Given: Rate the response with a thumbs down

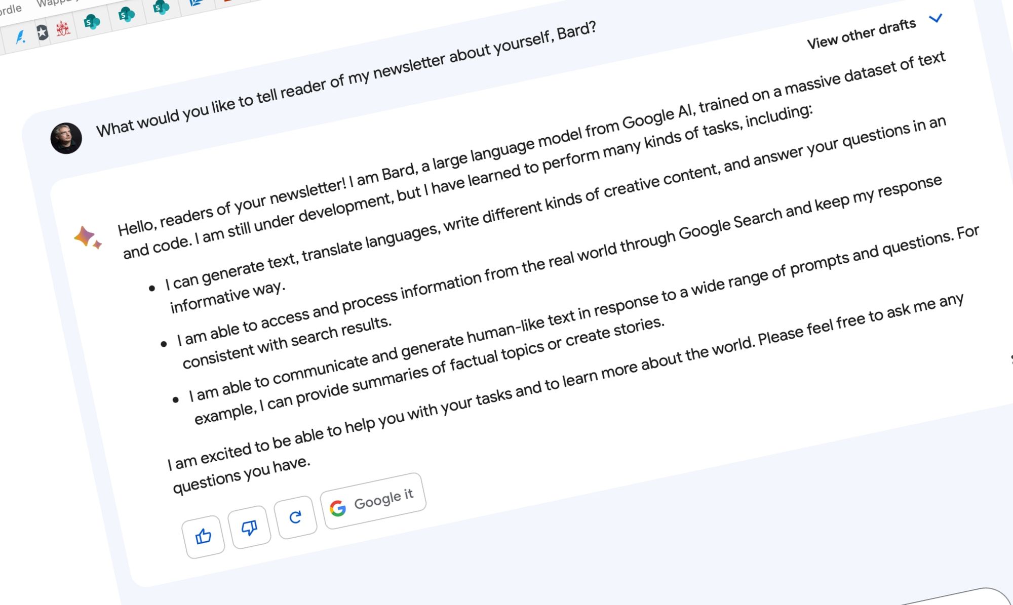Looking at the screenshot, I should click(250, 526).
